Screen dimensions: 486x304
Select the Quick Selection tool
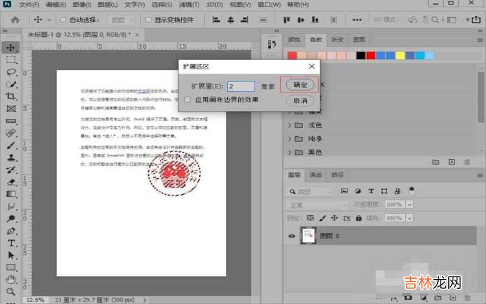tap(11, 84)
